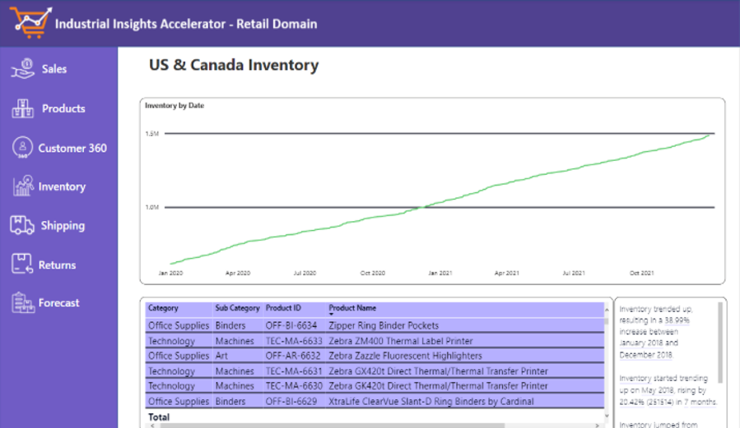Click product ID OFF-BI-6629
Screen dimensions: 740x428
291,401
